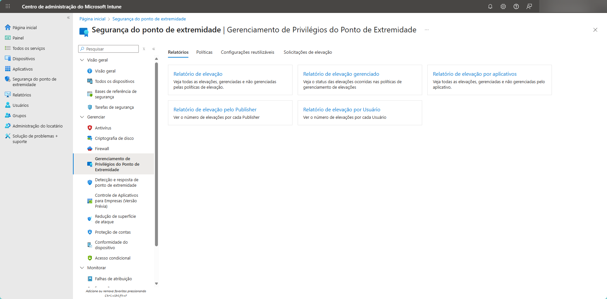607x299 pixels.
Task: Open the ellipsis more options beside title
Action: tap(427, 30)
